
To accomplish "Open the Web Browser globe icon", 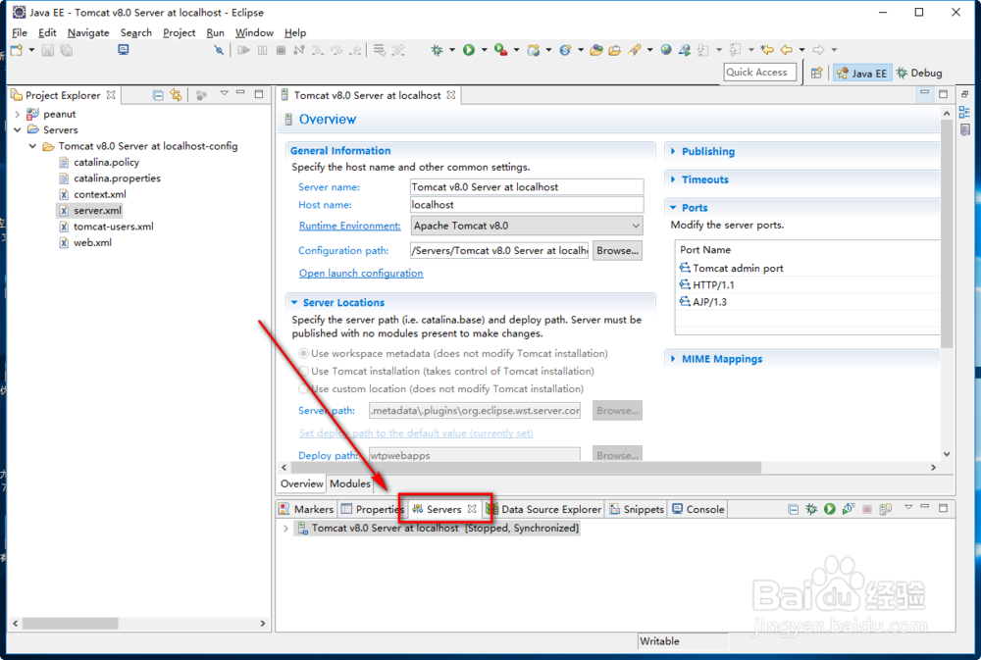I will [666, 49].
